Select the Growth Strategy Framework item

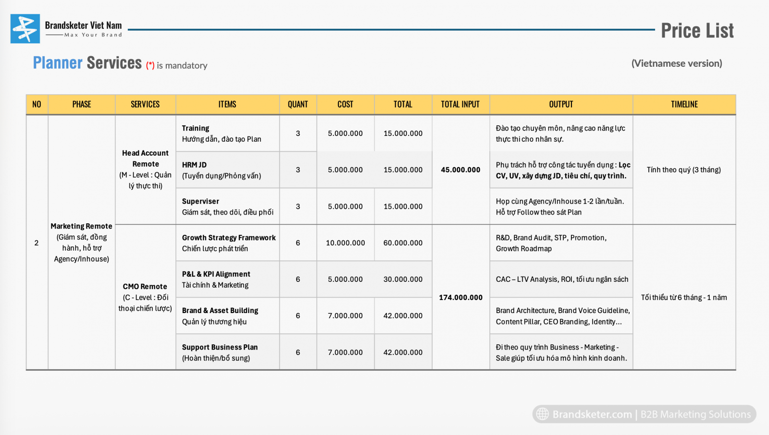(x=228, y=243)
